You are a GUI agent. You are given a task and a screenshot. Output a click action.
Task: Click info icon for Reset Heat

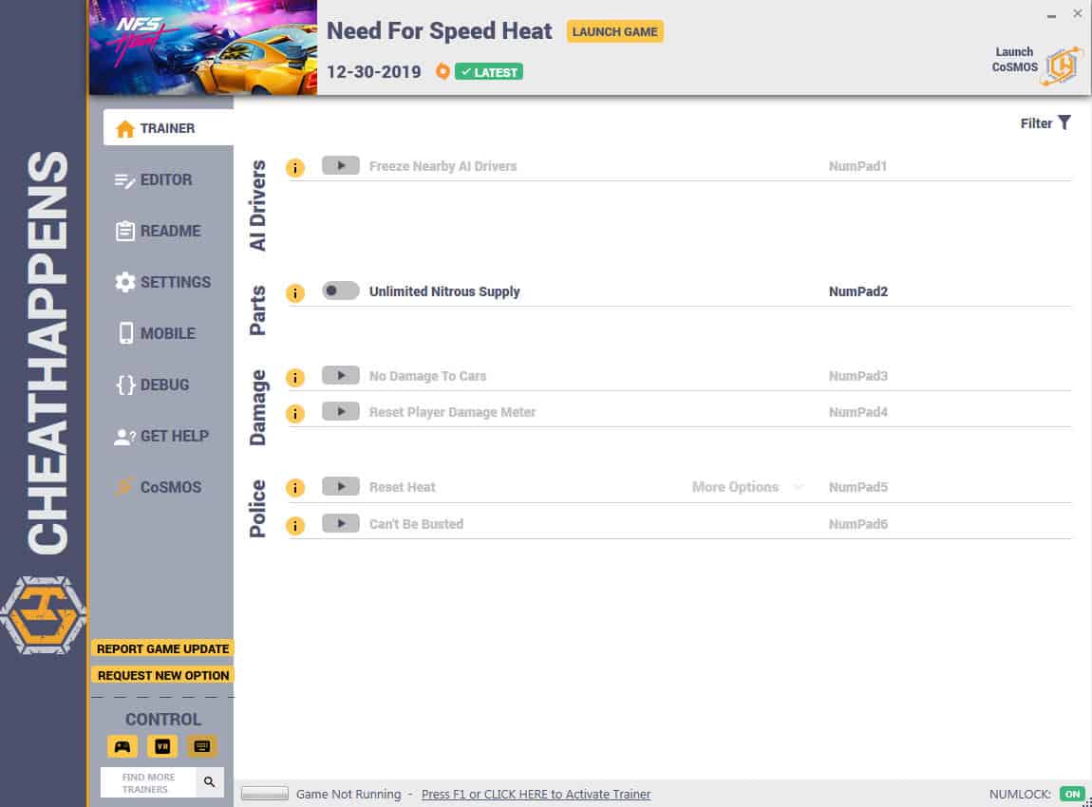(295, 488)
